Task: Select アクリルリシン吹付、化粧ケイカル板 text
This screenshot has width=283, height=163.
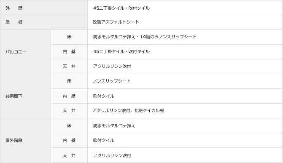Action: (x=128, y=110)
